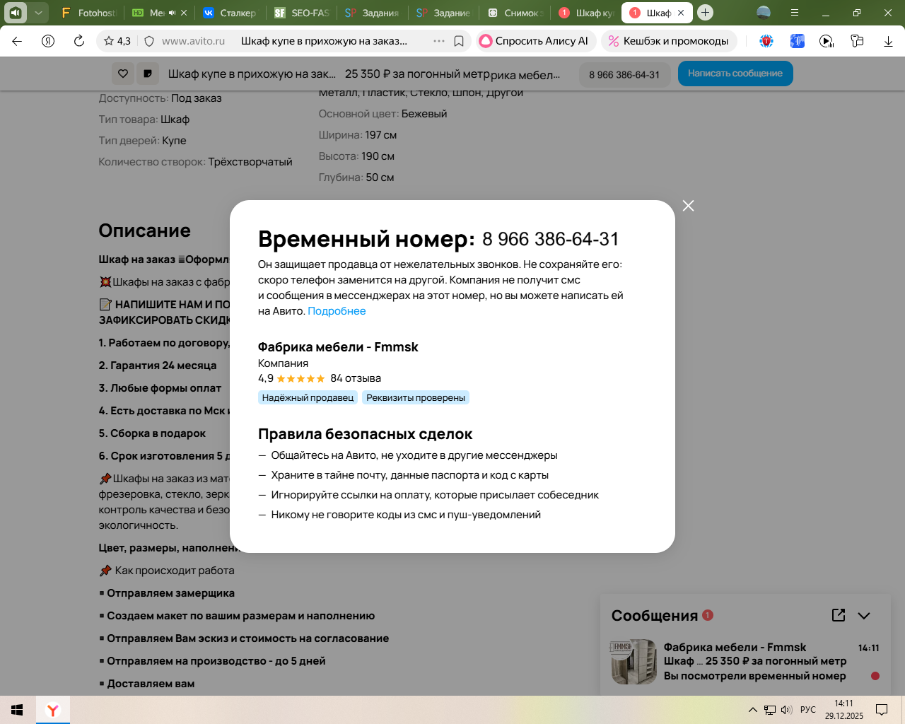Collapse the Сообщения panel
The image size is (905, 724).
pyautogui.click(x=864, y=616)
